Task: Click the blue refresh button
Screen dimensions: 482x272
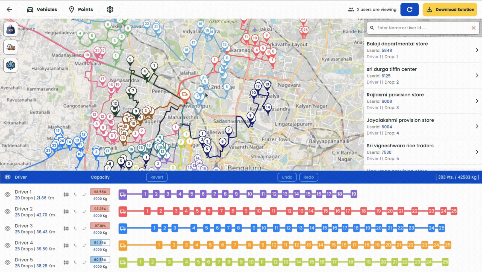Action: [x=409, y=10]
